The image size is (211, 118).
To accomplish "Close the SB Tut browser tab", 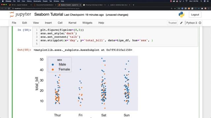I will [x=31, y=5].
